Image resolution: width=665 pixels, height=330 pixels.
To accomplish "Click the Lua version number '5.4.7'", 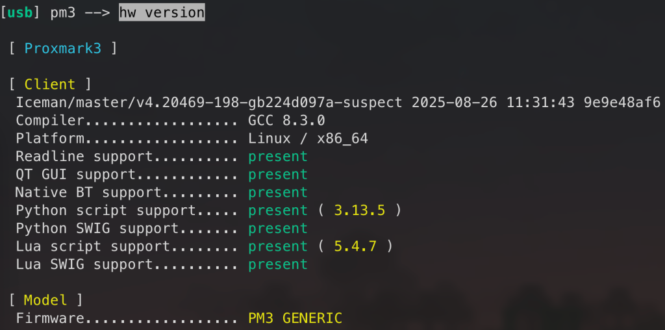I will (x=355, y=246).
